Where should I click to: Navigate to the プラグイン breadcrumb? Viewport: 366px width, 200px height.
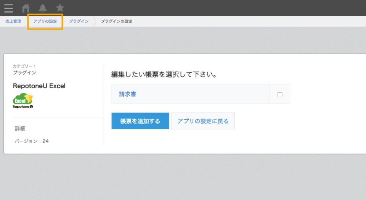79,21
